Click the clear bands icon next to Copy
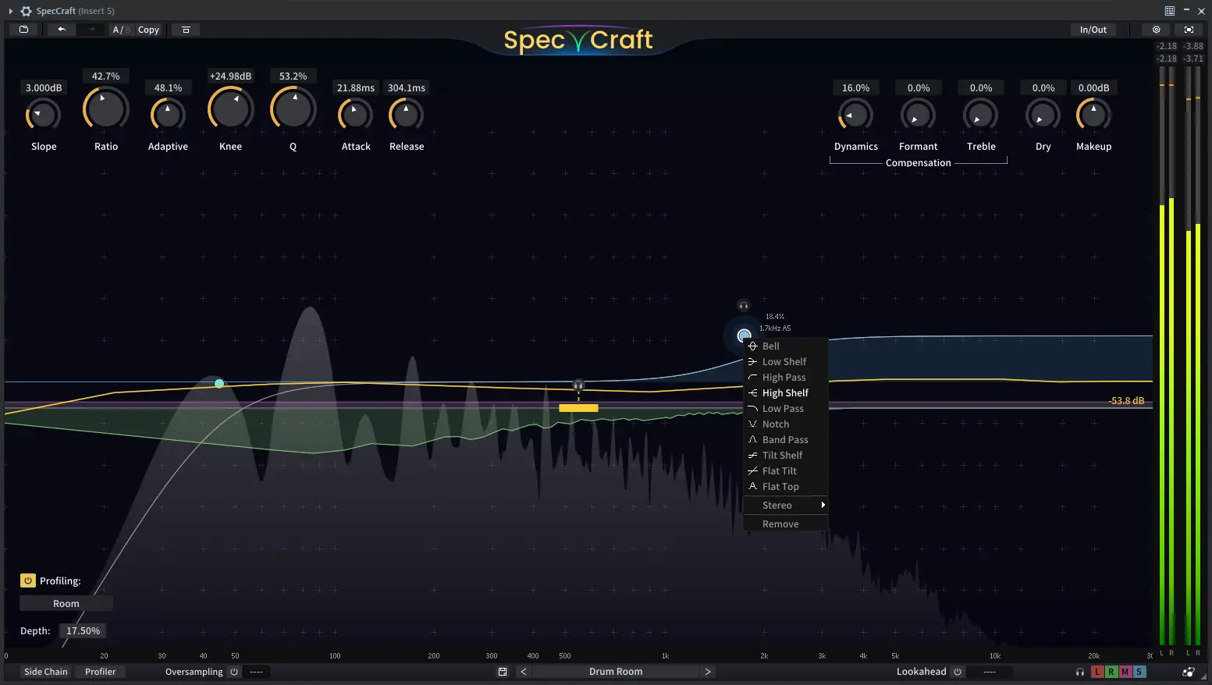The image size is (1212, 685). 186,29
